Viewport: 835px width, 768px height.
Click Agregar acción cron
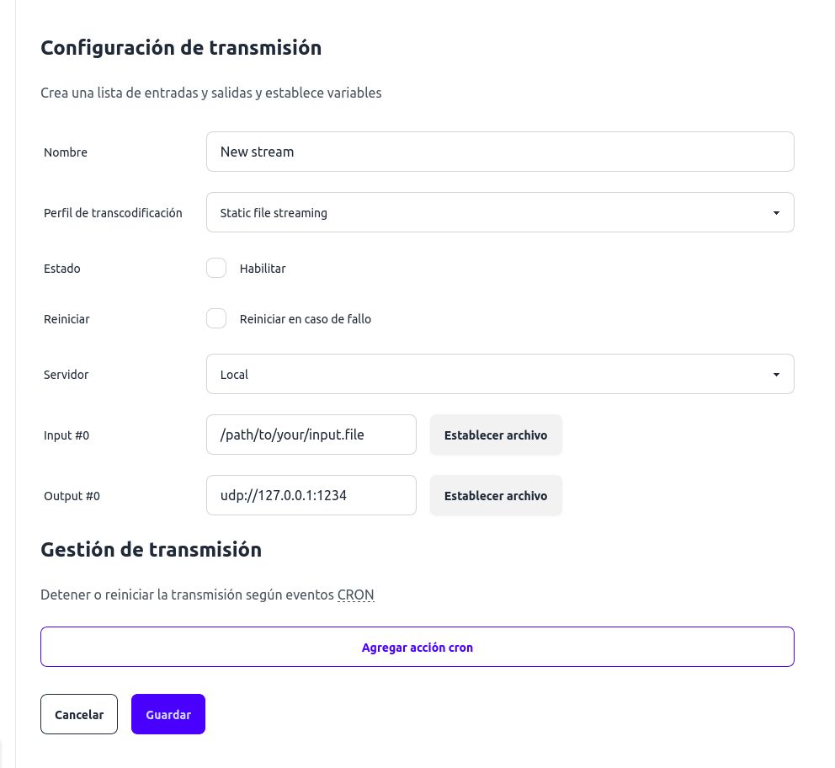(417, 647)
